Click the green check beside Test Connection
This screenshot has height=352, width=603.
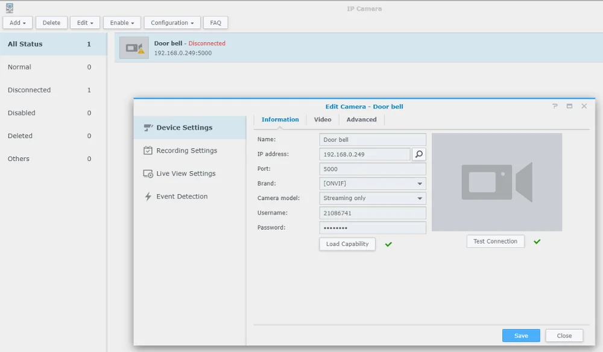click(x=537, y=241)
